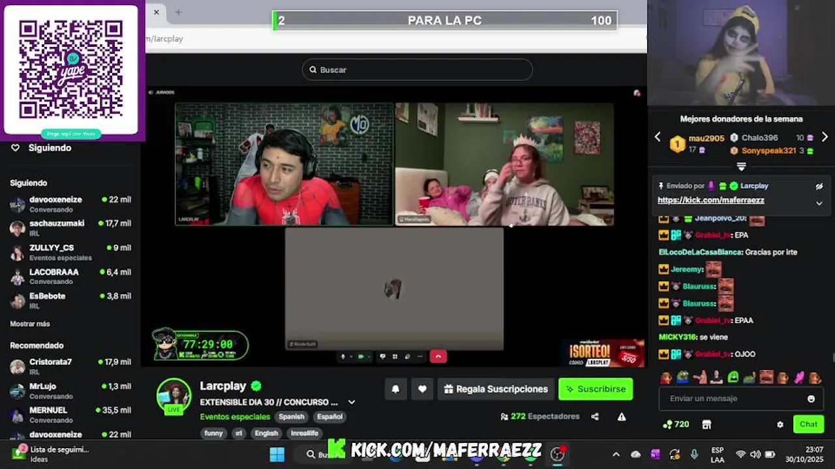Close the browser tab with X
This screenshot has height=469, width=835.
coord(157,12)
